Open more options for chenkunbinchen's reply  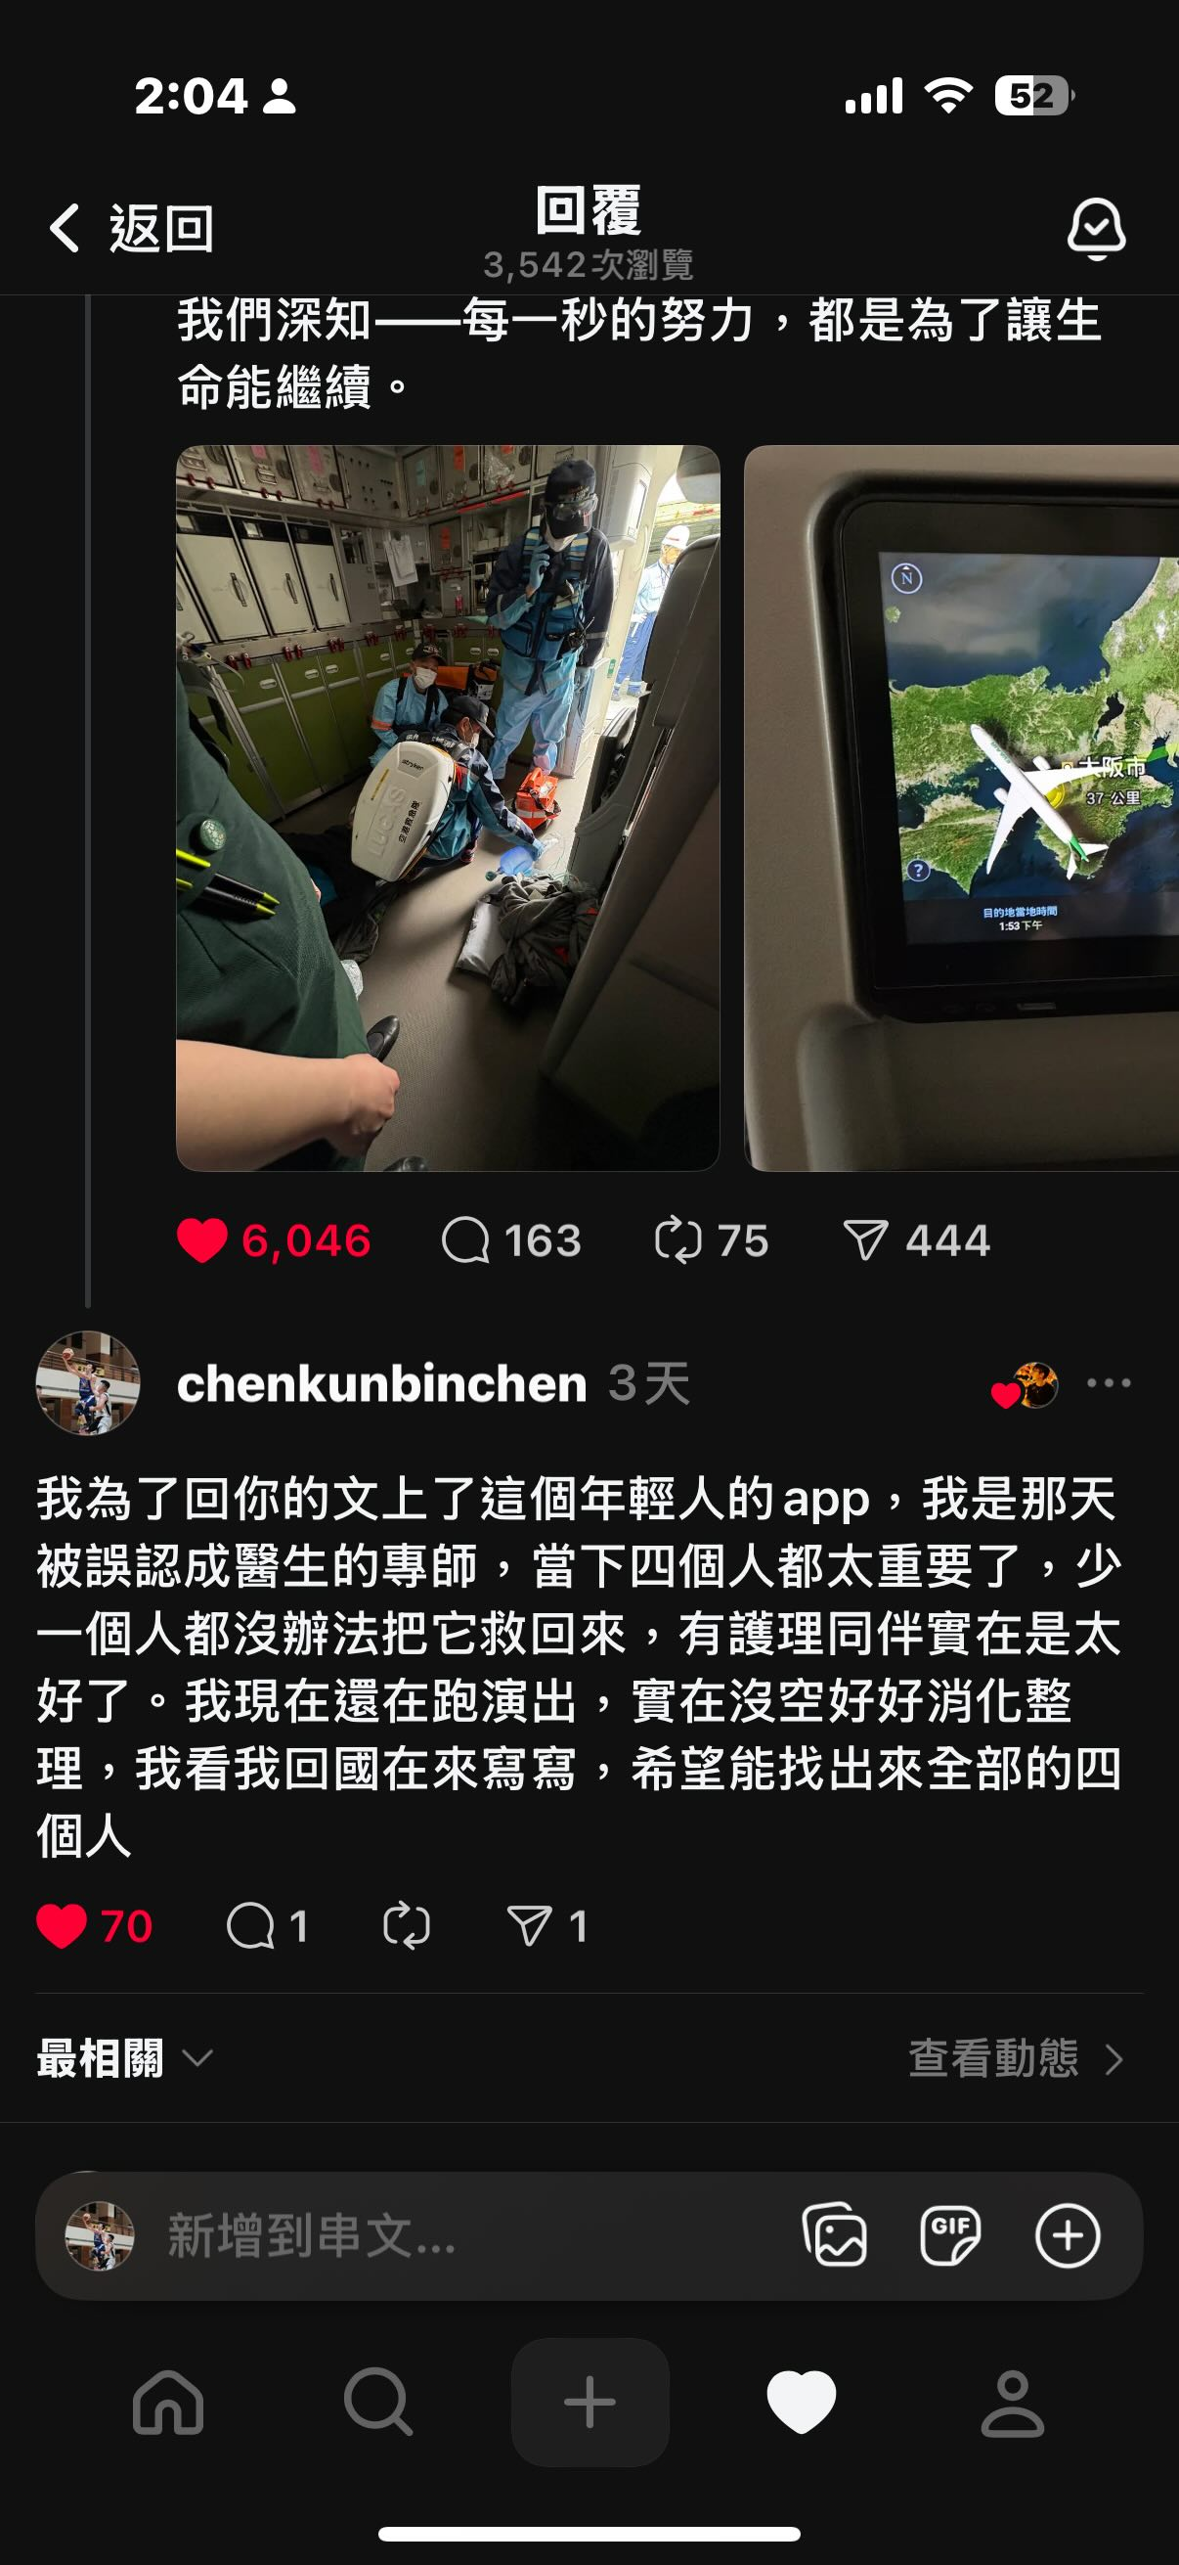coord(1109,1383)
